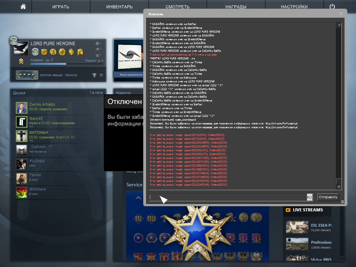Viewport: 356px width, 267px height.
Task: Click the fifth medal in profile row
Action: pos(71,52)
